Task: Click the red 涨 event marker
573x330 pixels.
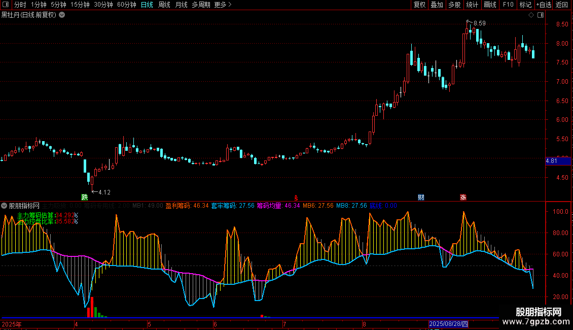Action: [463, 197]
